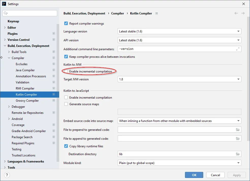
Task: Enable incremental compilation for Kotlin to JVM
Action: tap(66, 71)
